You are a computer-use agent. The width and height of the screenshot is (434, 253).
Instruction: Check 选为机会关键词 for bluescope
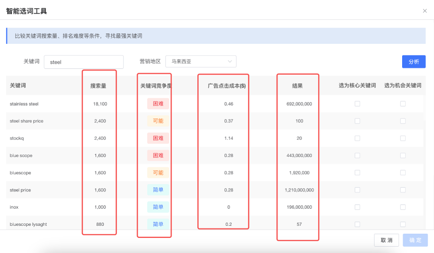(403, 173)
